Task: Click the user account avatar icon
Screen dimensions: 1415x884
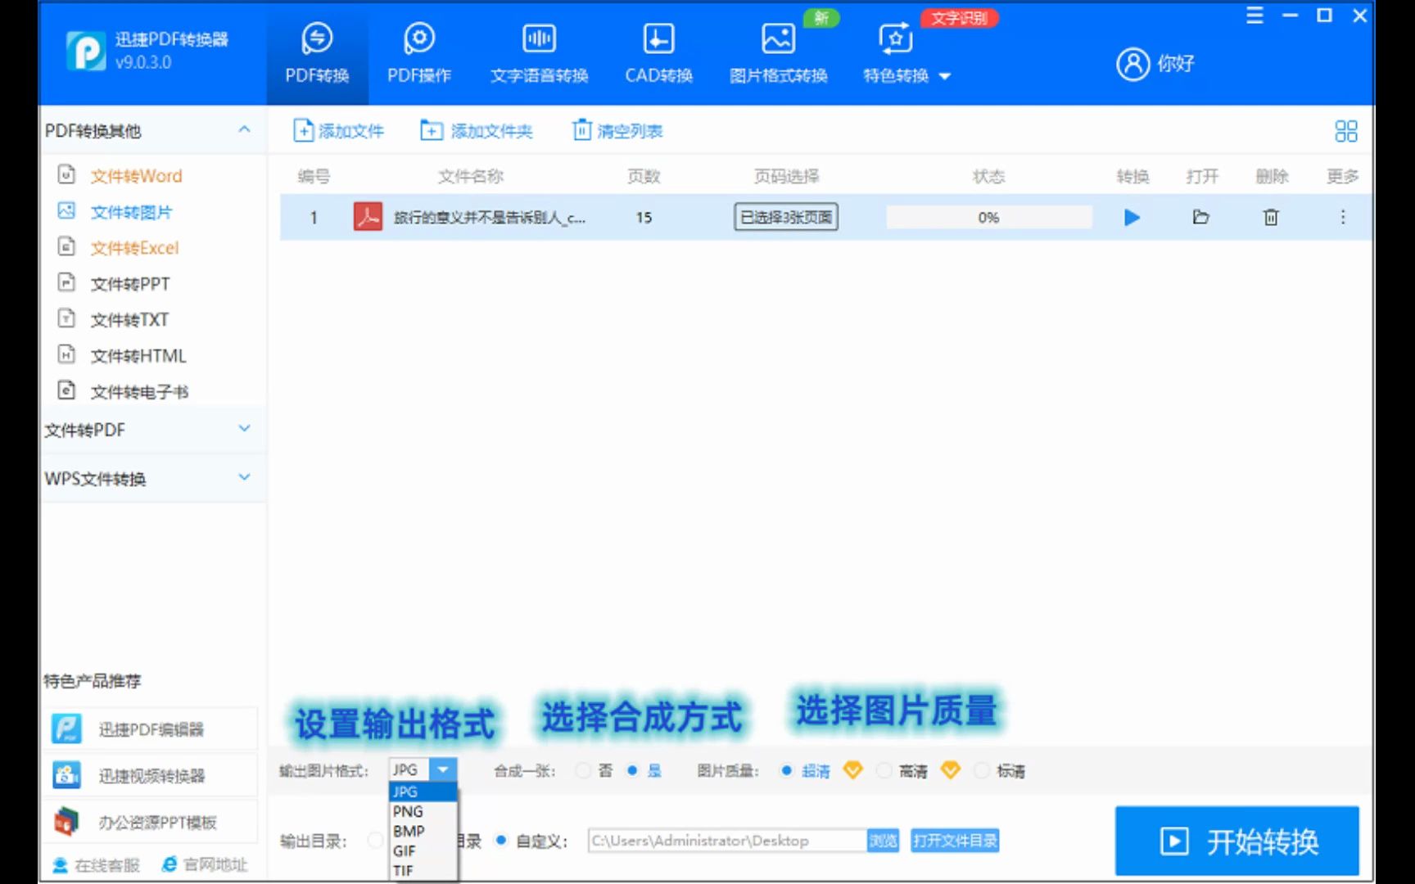Action: coord(1133,63)
